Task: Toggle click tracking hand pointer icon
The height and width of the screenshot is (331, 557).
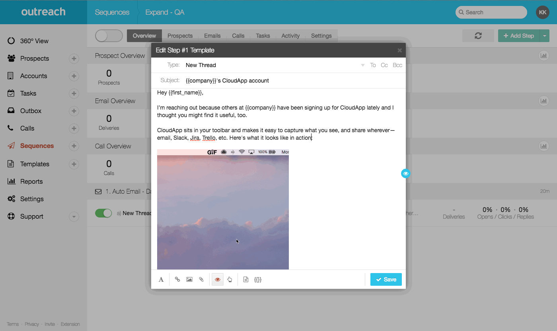Action: pos(230,279)
